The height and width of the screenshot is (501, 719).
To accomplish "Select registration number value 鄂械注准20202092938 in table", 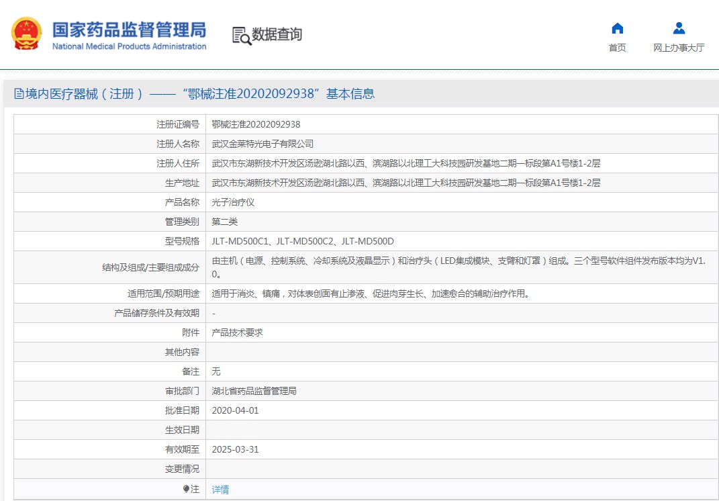I will click(256, 124).
